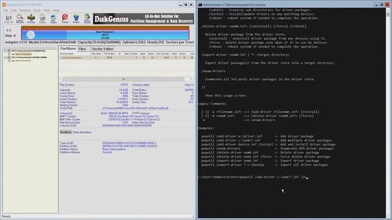Close the cmd.exe window

click(387, 5)
